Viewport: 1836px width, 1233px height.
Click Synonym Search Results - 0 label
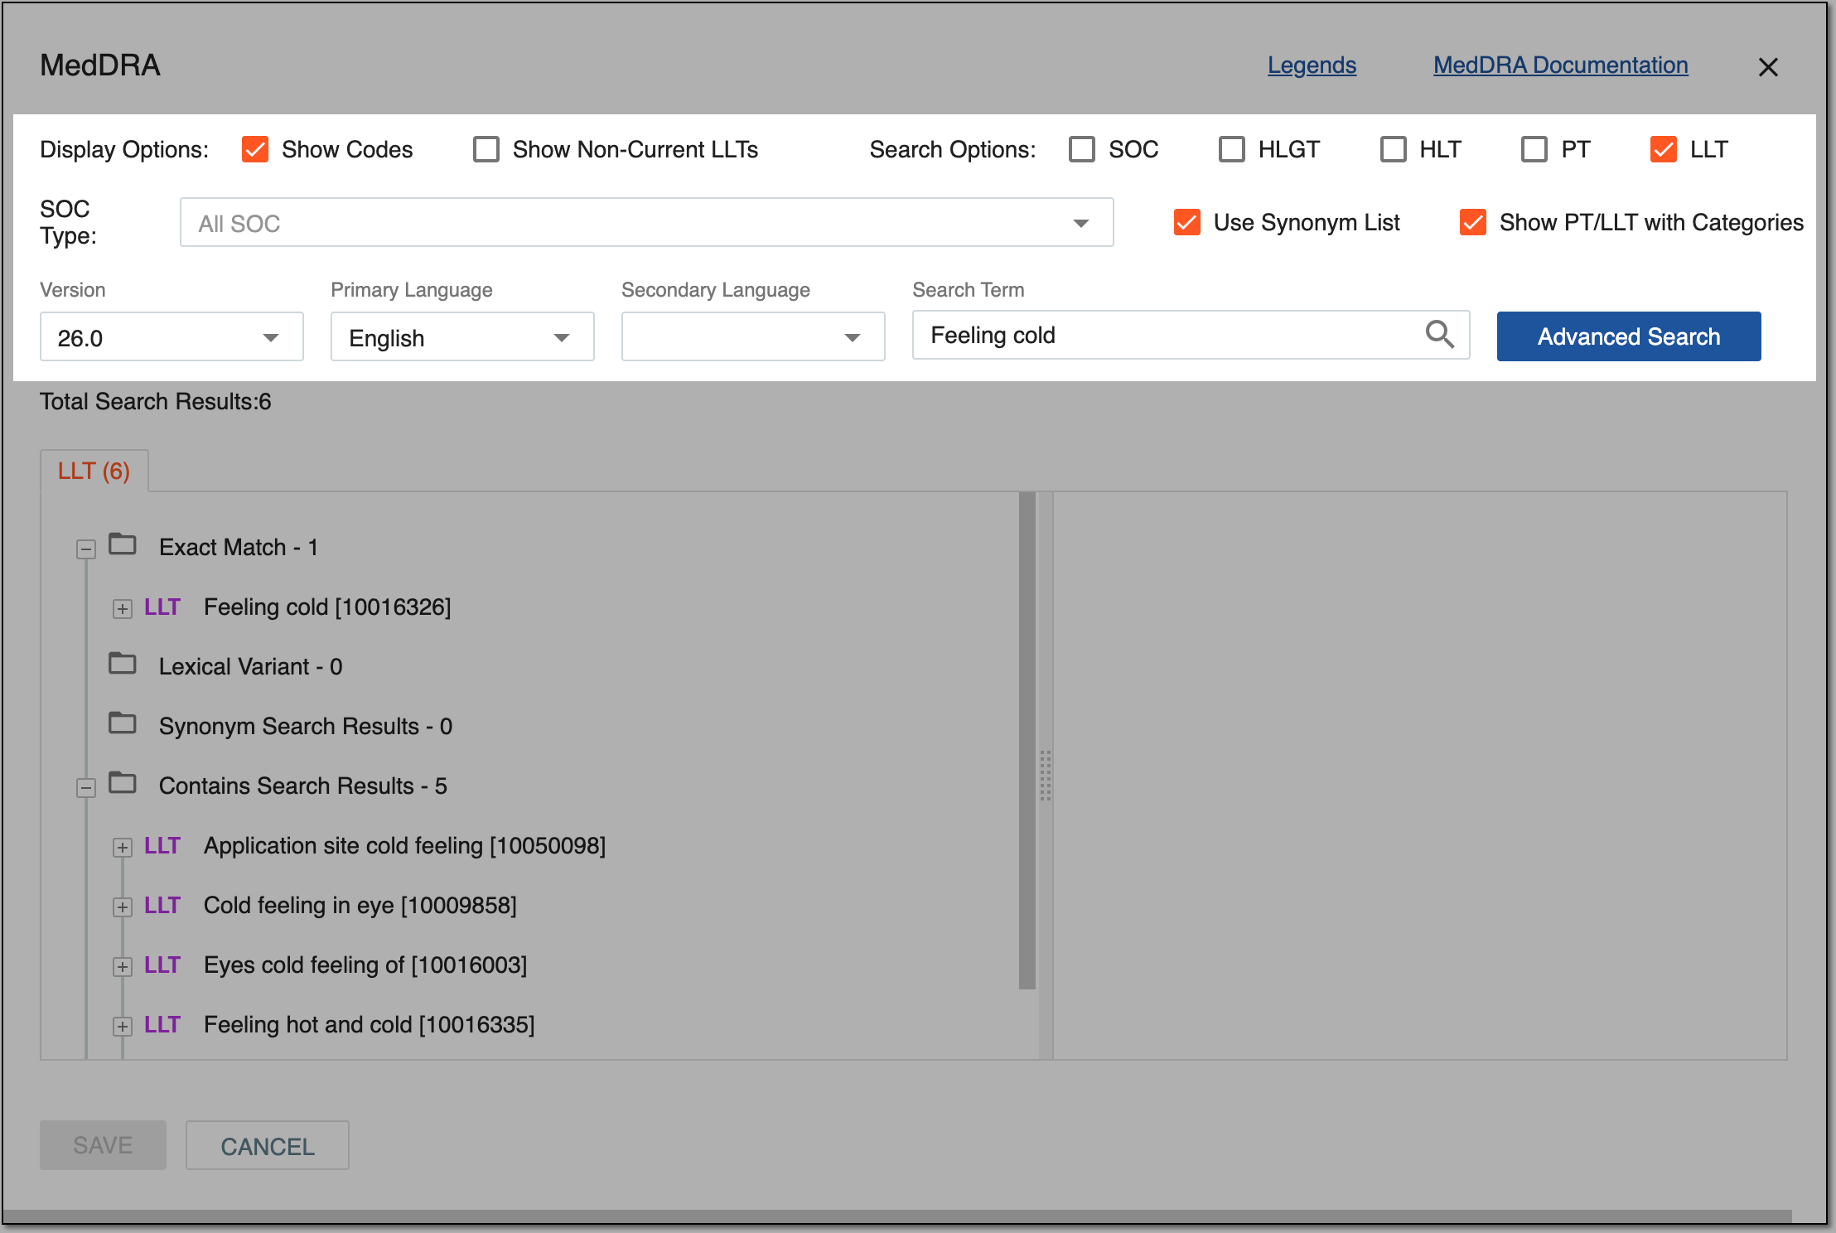point(306,727)
